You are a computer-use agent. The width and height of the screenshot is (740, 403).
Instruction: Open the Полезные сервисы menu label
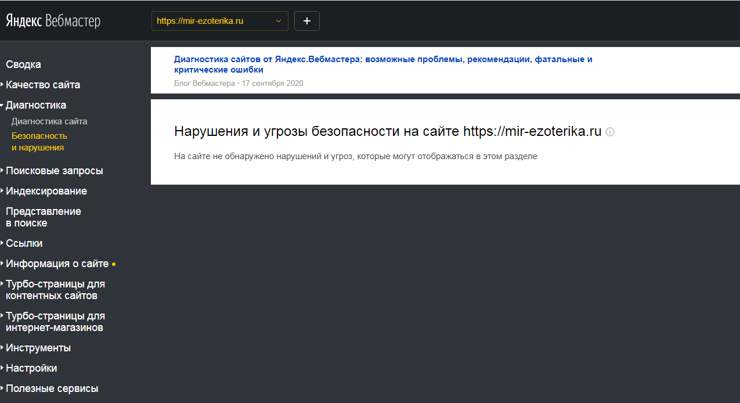pyautogui.click(x=52, y=388)
